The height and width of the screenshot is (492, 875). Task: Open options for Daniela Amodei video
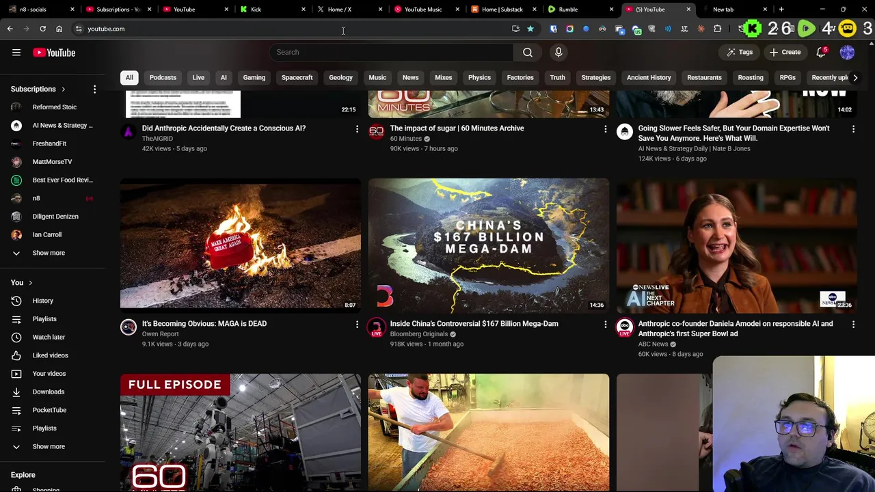(853, 324)
